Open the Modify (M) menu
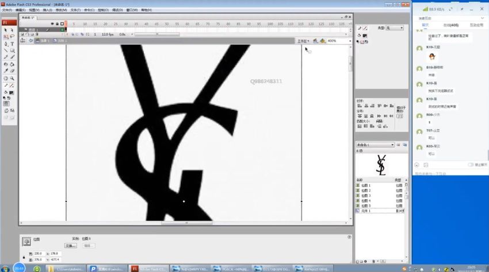489x272 pixels. click(61, 10)
